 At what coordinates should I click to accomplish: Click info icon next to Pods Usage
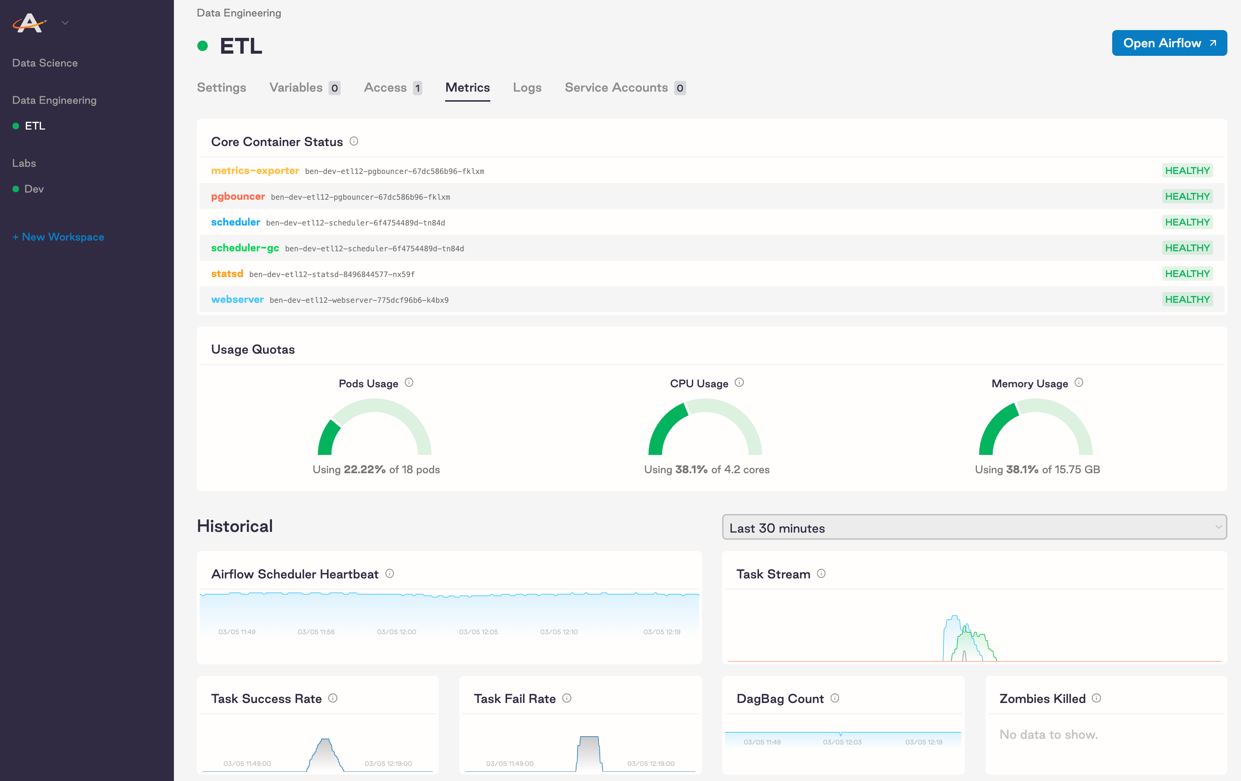409,383
